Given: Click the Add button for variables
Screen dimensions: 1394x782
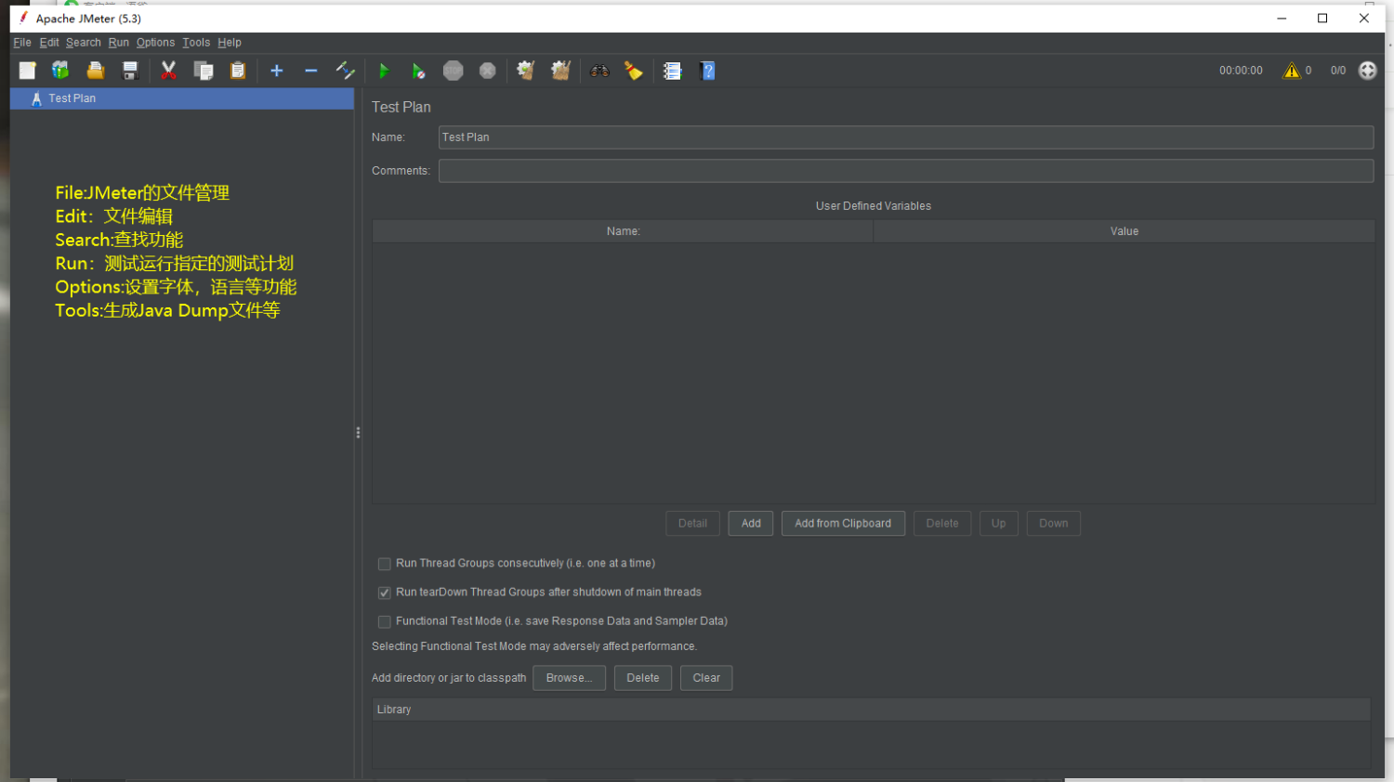Looking at the screenshot, I should [x=751, y=524].
